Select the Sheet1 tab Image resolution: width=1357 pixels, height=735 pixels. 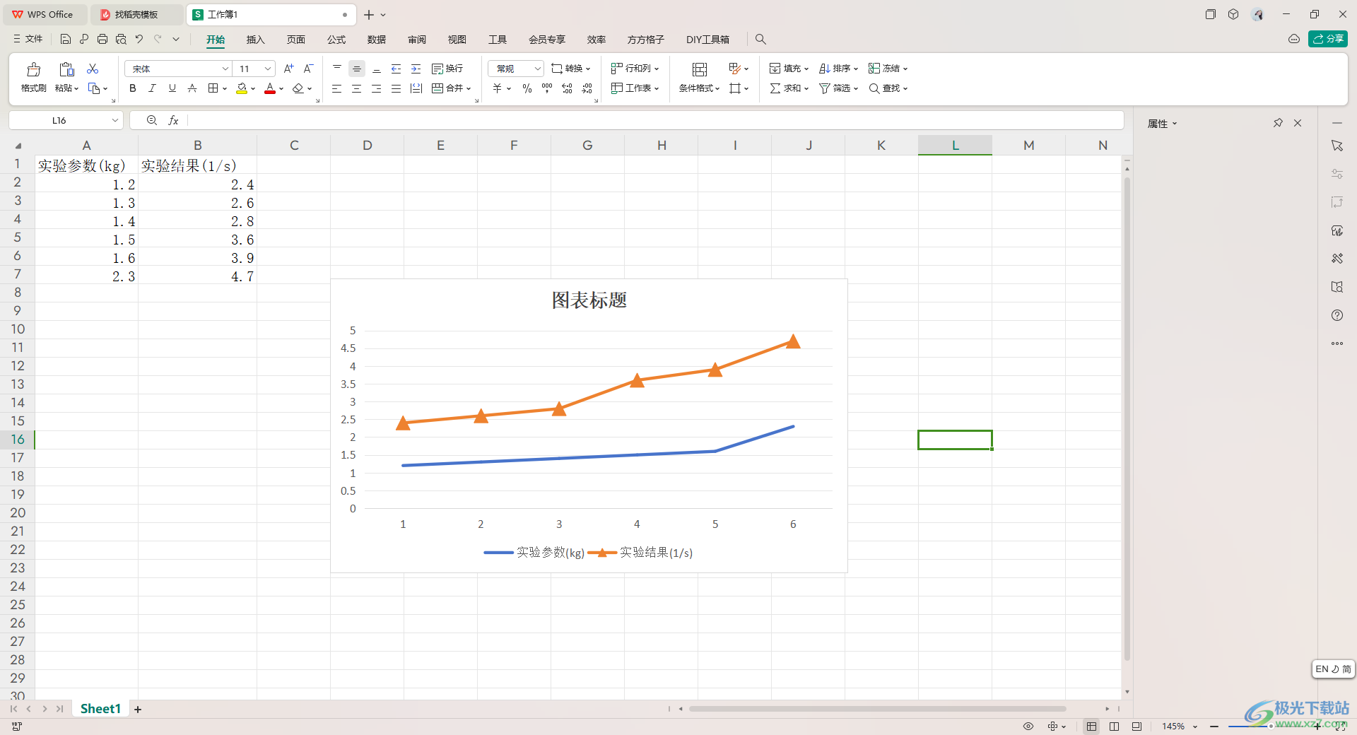click(x=100, y=709)
